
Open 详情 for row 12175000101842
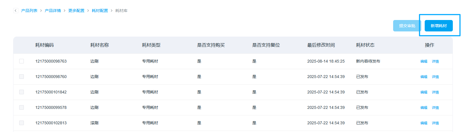(x=435, y=92)
